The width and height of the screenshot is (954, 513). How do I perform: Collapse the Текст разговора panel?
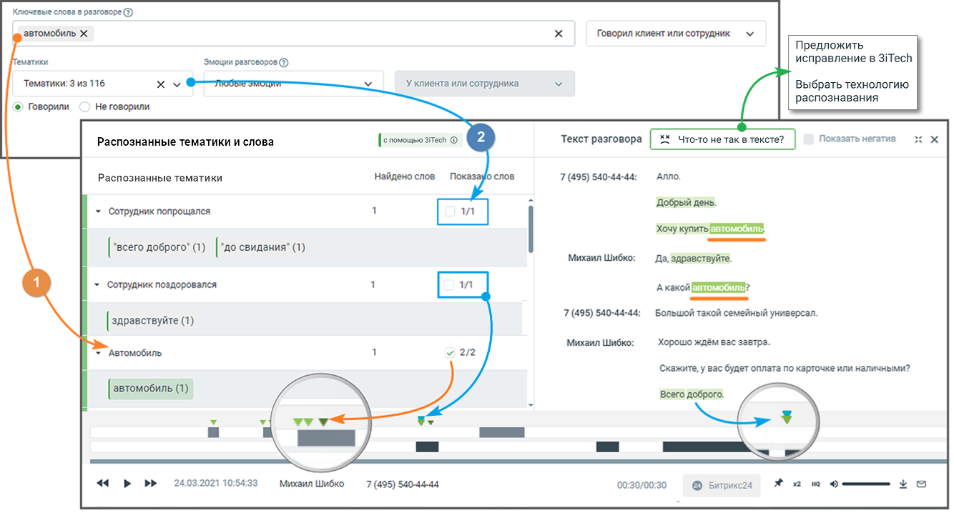[918, 140]
